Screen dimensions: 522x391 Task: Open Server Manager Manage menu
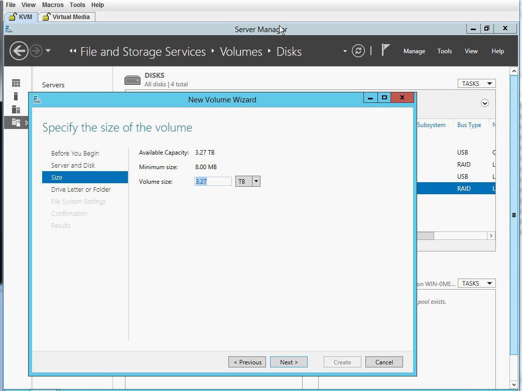click(x=414, y=51)
